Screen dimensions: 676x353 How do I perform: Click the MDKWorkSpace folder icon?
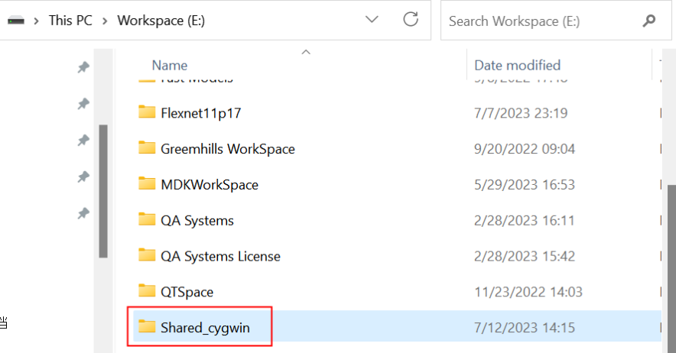point(147,184)
